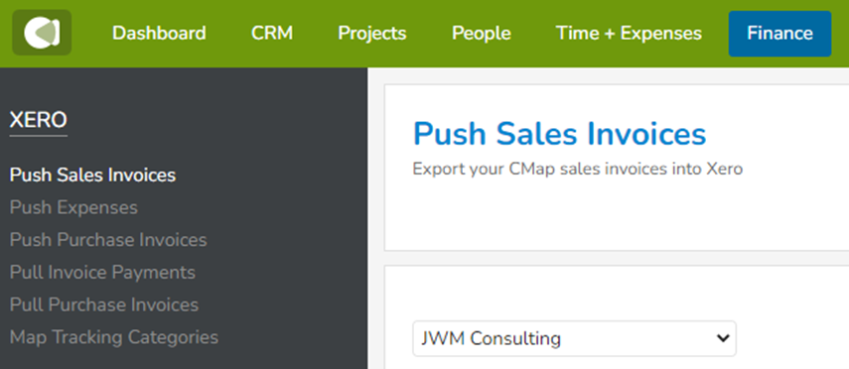Click the CMap logo icon
The height and width of the screenshot is (369, 849).
coord(42,33)
